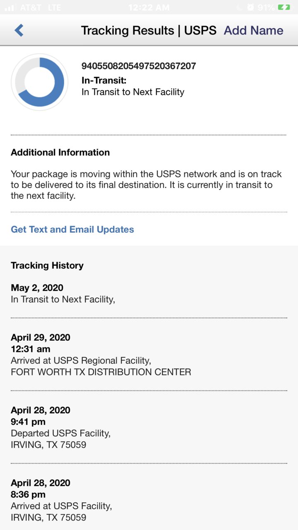Tap the Add Name link
This screenshot has height=530, width=298.
coord(253,30)
